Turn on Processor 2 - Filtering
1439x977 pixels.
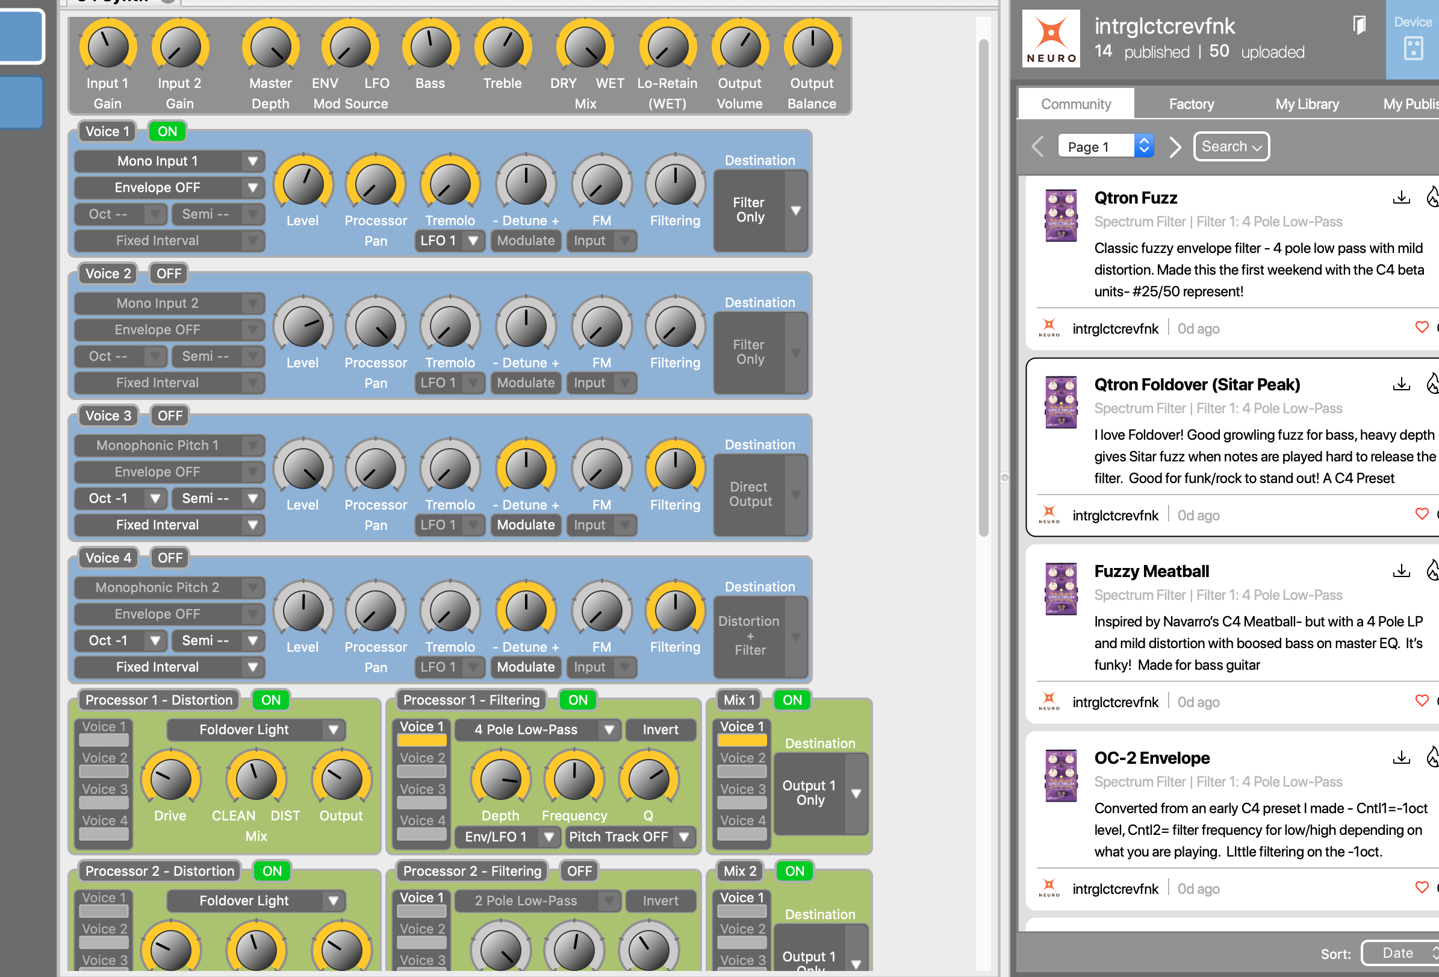pyautogui.click(x=580, y=871)
